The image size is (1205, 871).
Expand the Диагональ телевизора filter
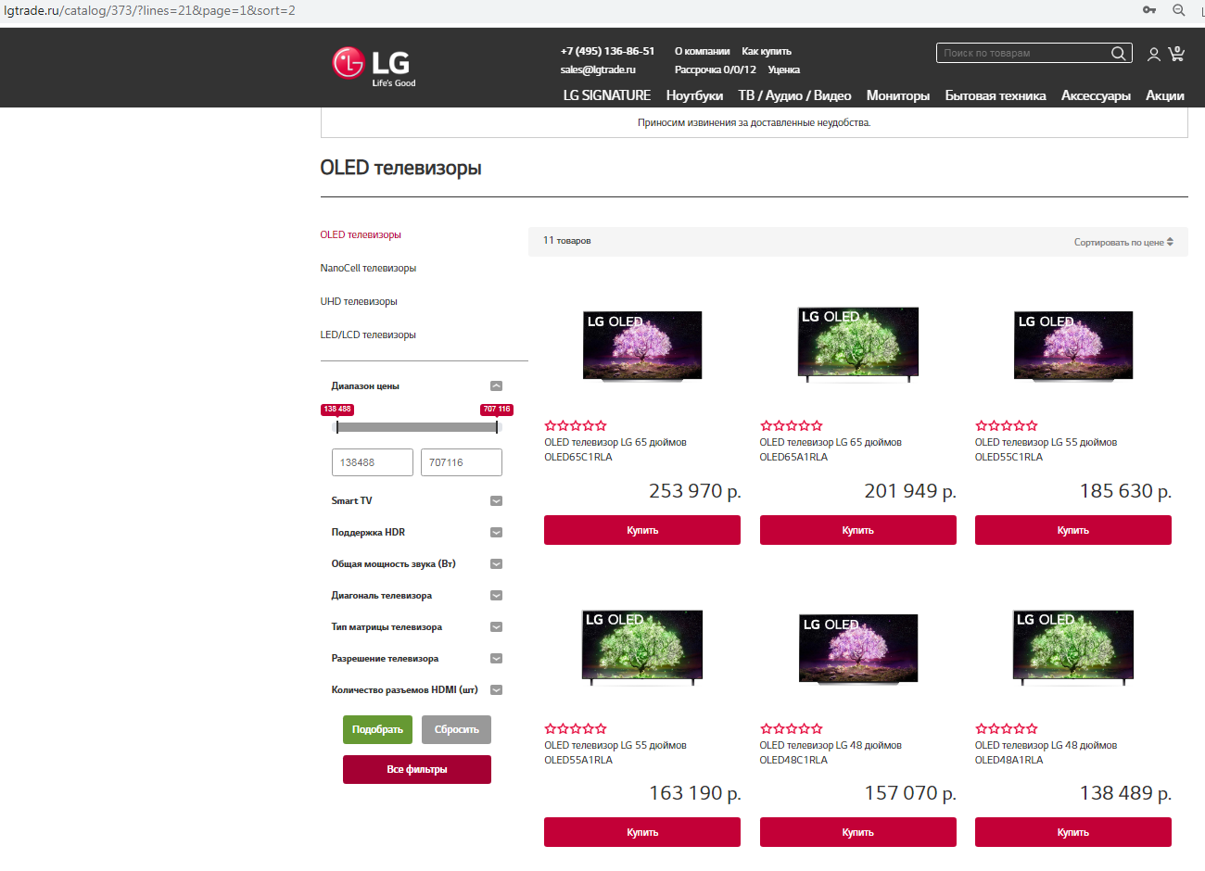coord(496,596)
